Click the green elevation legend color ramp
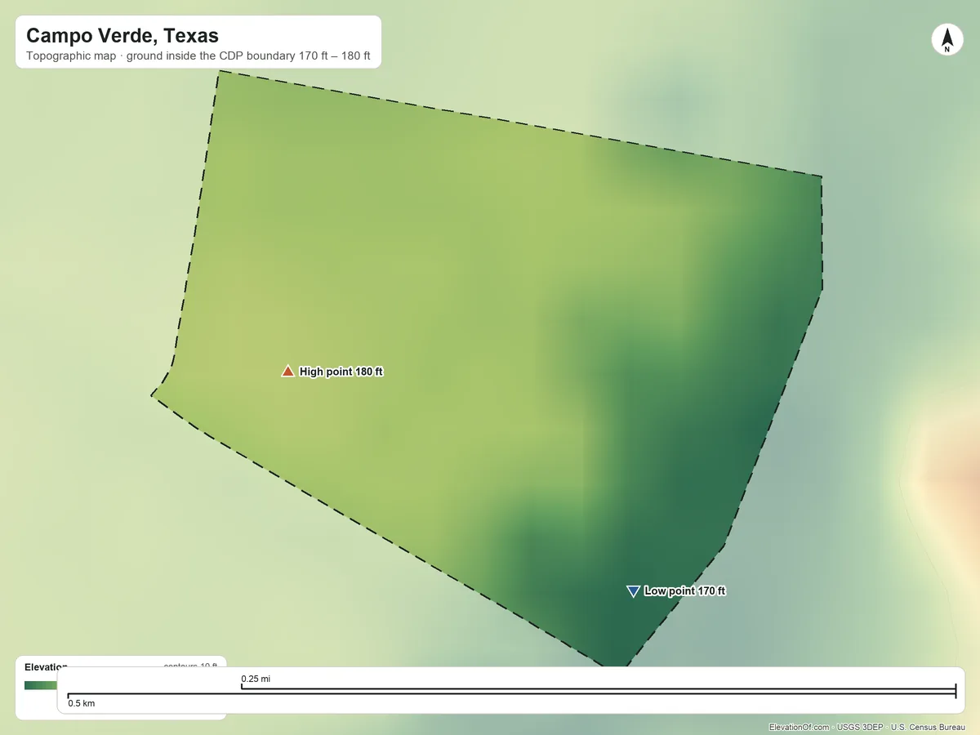The image size is (980, 735). click(x=41, y=685)
